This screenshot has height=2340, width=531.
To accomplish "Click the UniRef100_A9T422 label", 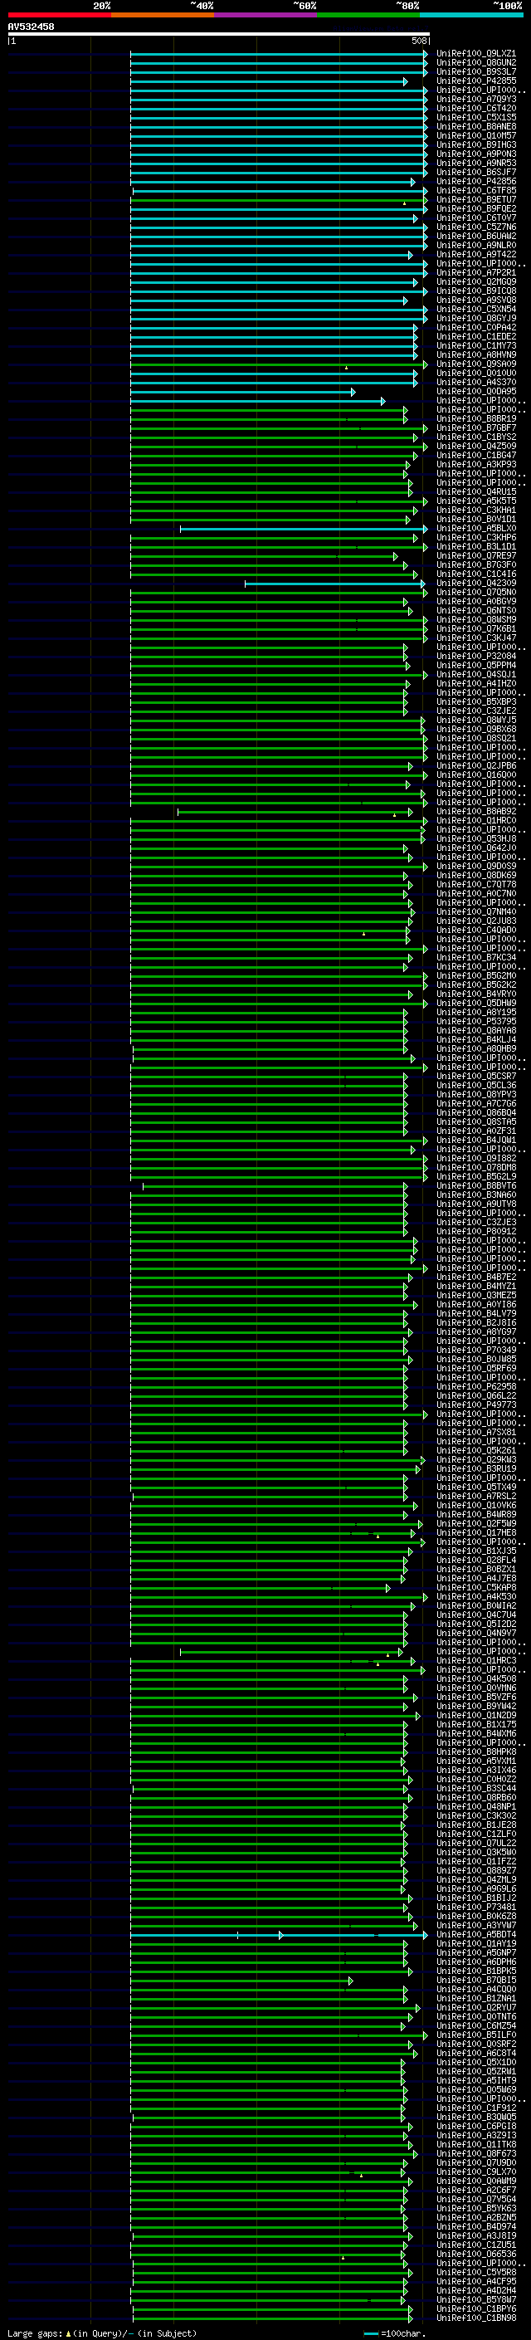I will click(x=475, y=254).
